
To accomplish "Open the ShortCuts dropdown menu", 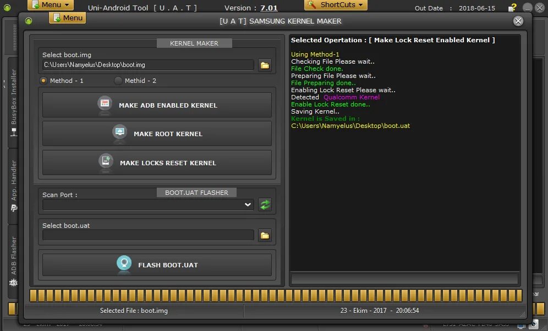I will click(336, 5).
